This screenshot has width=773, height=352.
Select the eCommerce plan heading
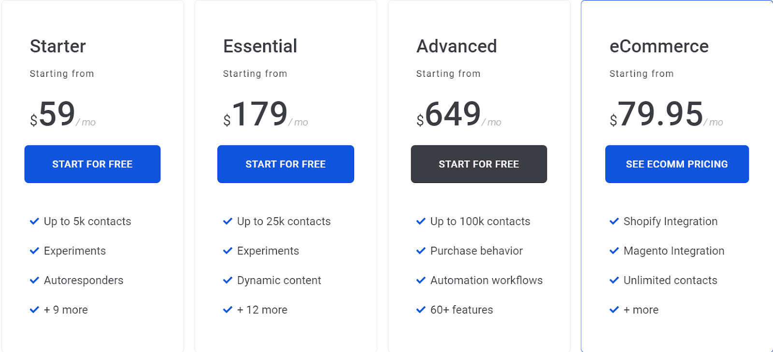658,46
